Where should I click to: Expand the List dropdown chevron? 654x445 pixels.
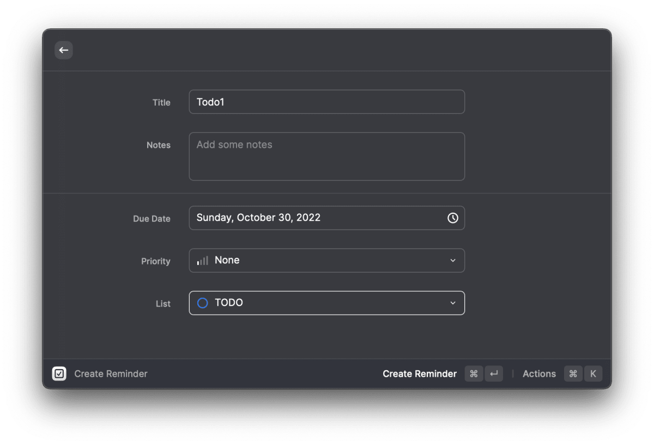coord(453,303)
